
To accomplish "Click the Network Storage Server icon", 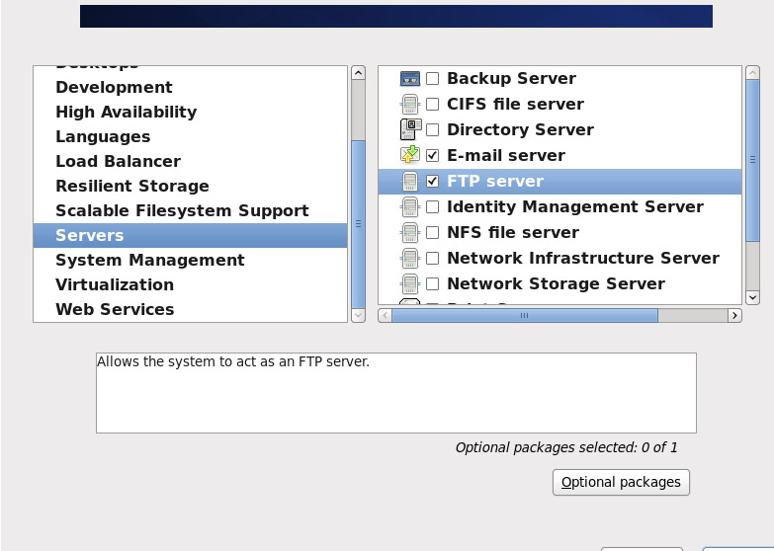I will click(409, 283).
